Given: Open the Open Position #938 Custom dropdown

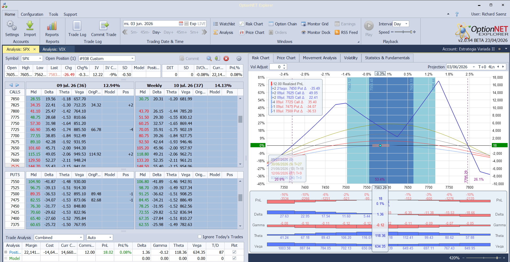Looking at the screenshot, I should pos(132,58).
